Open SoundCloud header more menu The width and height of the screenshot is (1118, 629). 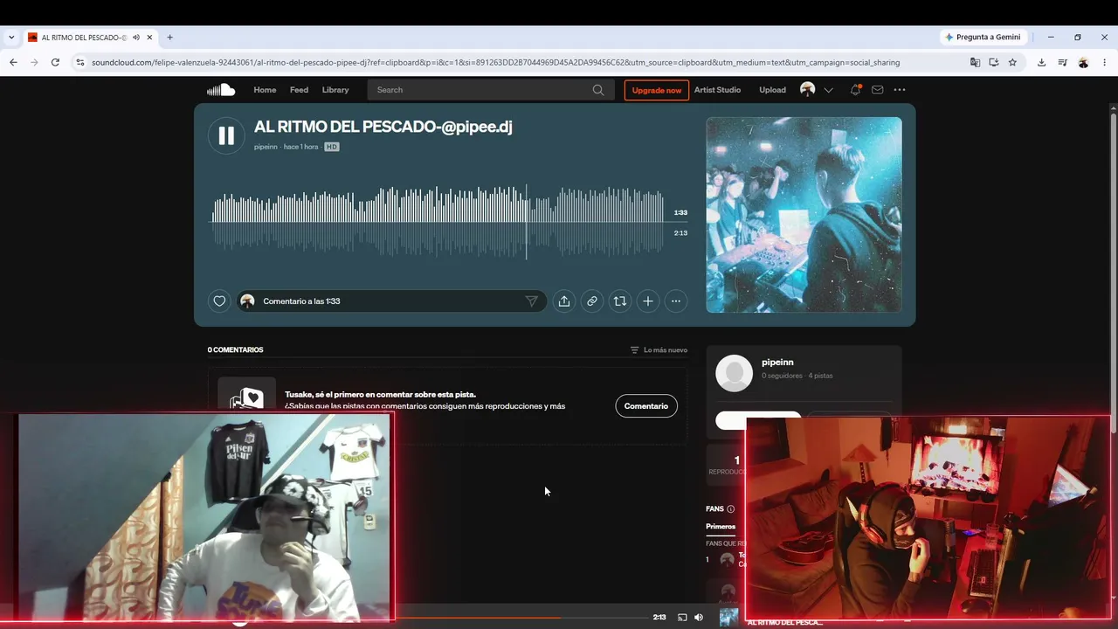coord(900,90)
